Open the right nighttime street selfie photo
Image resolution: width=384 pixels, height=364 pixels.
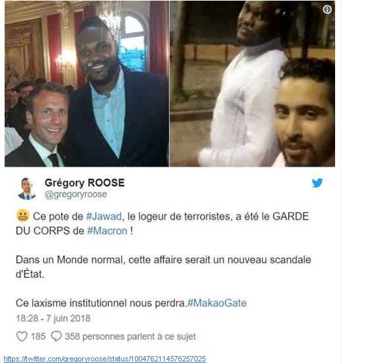tap(252, 83)
